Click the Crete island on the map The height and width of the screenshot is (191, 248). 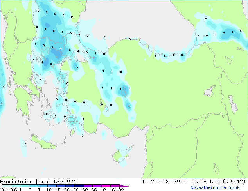[43, 142]
